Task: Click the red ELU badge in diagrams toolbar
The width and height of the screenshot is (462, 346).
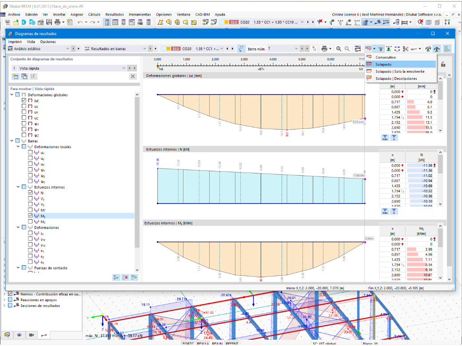Action: (176, 49)
